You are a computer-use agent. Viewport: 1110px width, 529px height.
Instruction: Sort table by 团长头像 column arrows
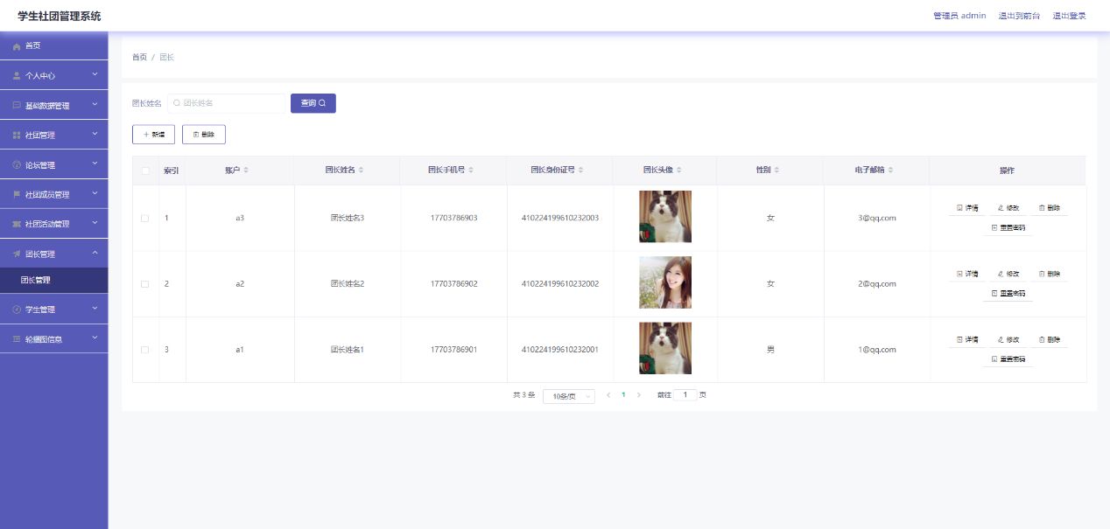click(679, 170)
